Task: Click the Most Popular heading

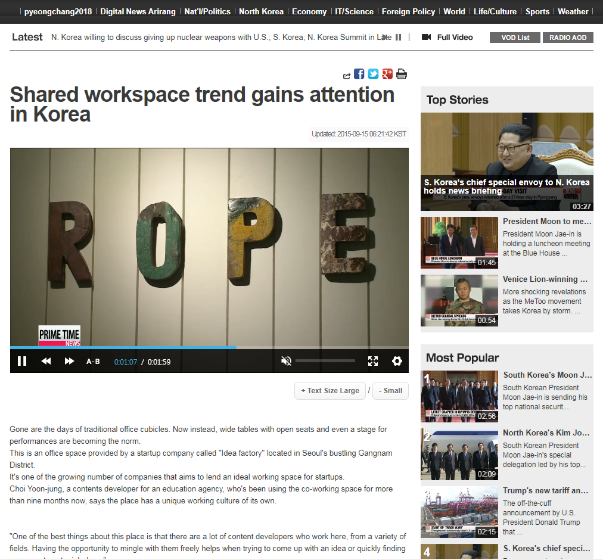Action: pyautogui.click(x=462, y=357)
